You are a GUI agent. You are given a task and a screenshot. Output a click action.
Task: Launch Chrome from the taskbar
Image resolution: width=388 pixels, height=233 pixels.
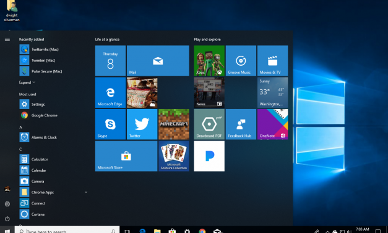tap(202, 231)
